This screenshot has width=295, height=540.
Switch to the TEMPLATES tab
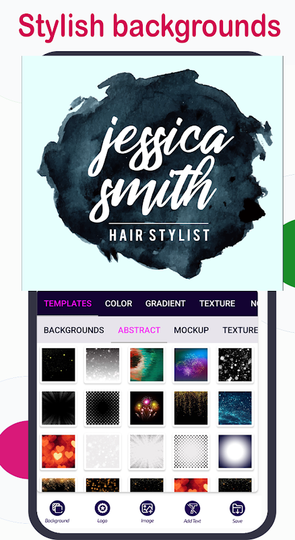tap(68, 303)
